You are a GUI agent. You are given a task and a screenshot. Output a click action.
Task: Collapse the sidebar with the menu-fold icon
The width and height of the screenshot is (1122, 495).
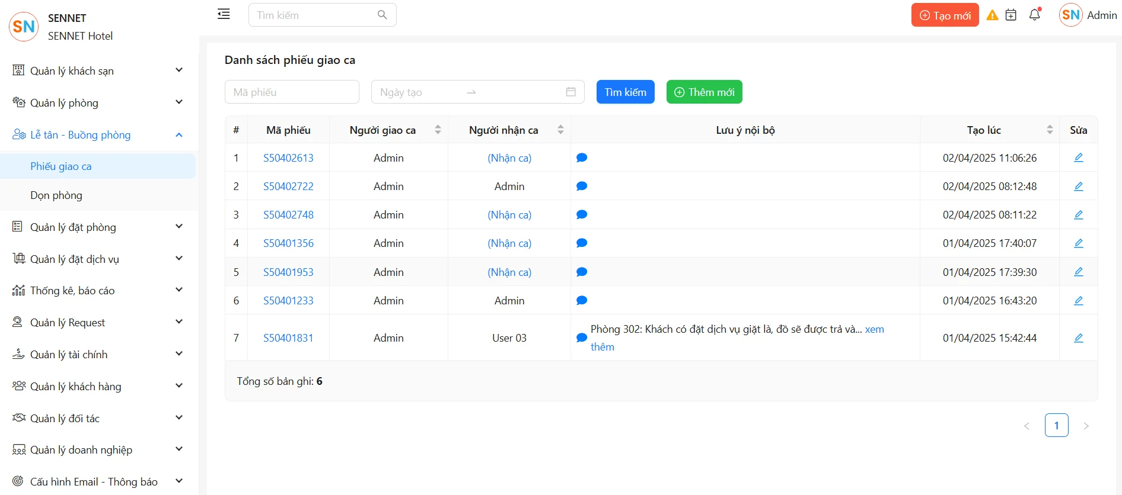pos(224,14)
